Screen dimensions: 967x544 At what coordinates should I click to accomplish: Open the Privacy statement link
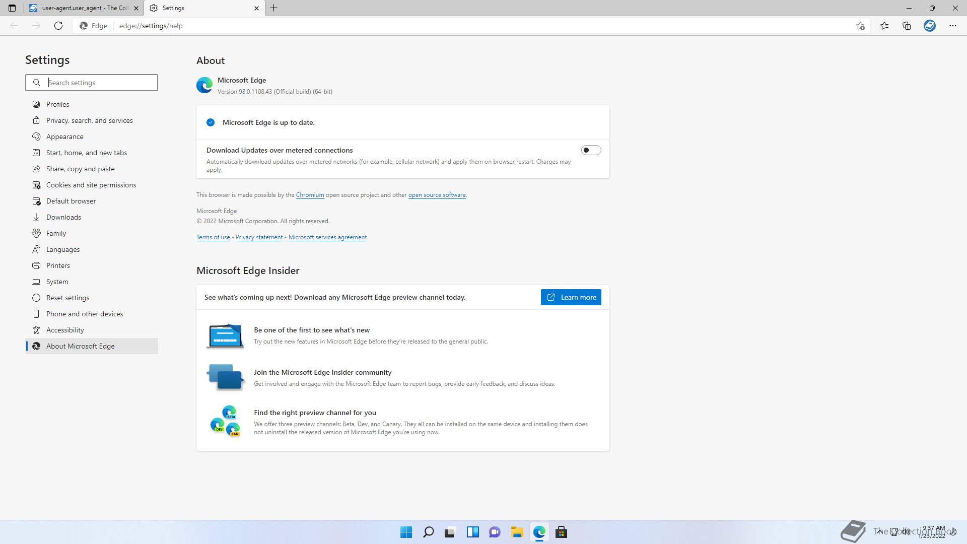pyautogui.click(x=259, y=237)
